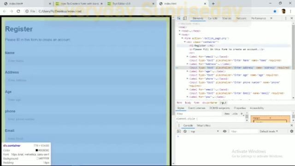The width and height of the screenshot is (295, 166).
Task: Switch to DevTools Console tab
Action: (212, 18)
